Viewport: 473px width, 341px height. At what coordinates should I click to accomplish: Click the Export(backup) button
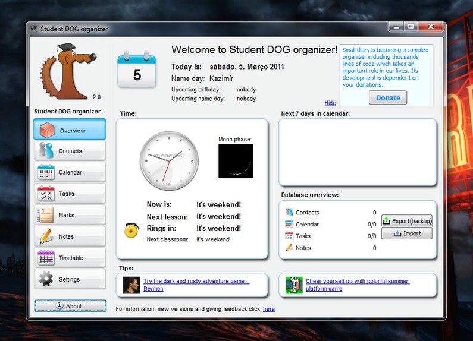tap(407, 221)
